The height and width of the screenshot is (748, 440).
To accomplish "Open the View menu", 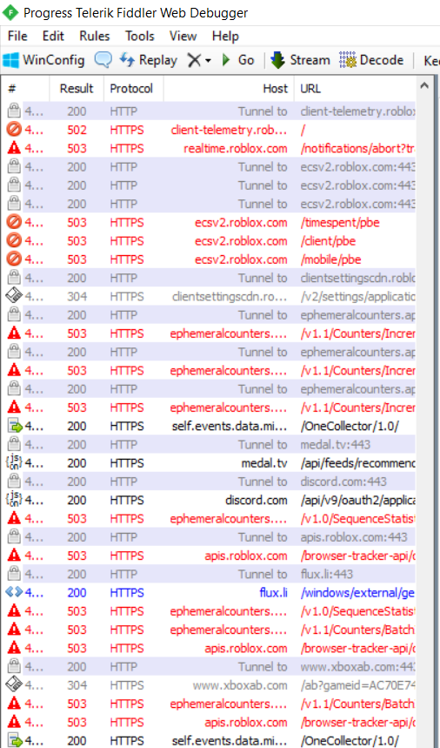I will point(183,37).
